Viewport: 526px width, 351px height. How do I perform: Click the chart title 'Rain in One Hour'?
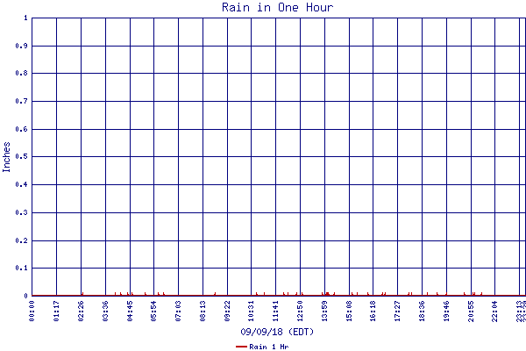pyautogui.click(x=277, y=7)
